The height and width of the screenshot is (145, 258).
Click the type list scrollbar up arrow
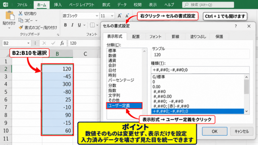(246, 77)
